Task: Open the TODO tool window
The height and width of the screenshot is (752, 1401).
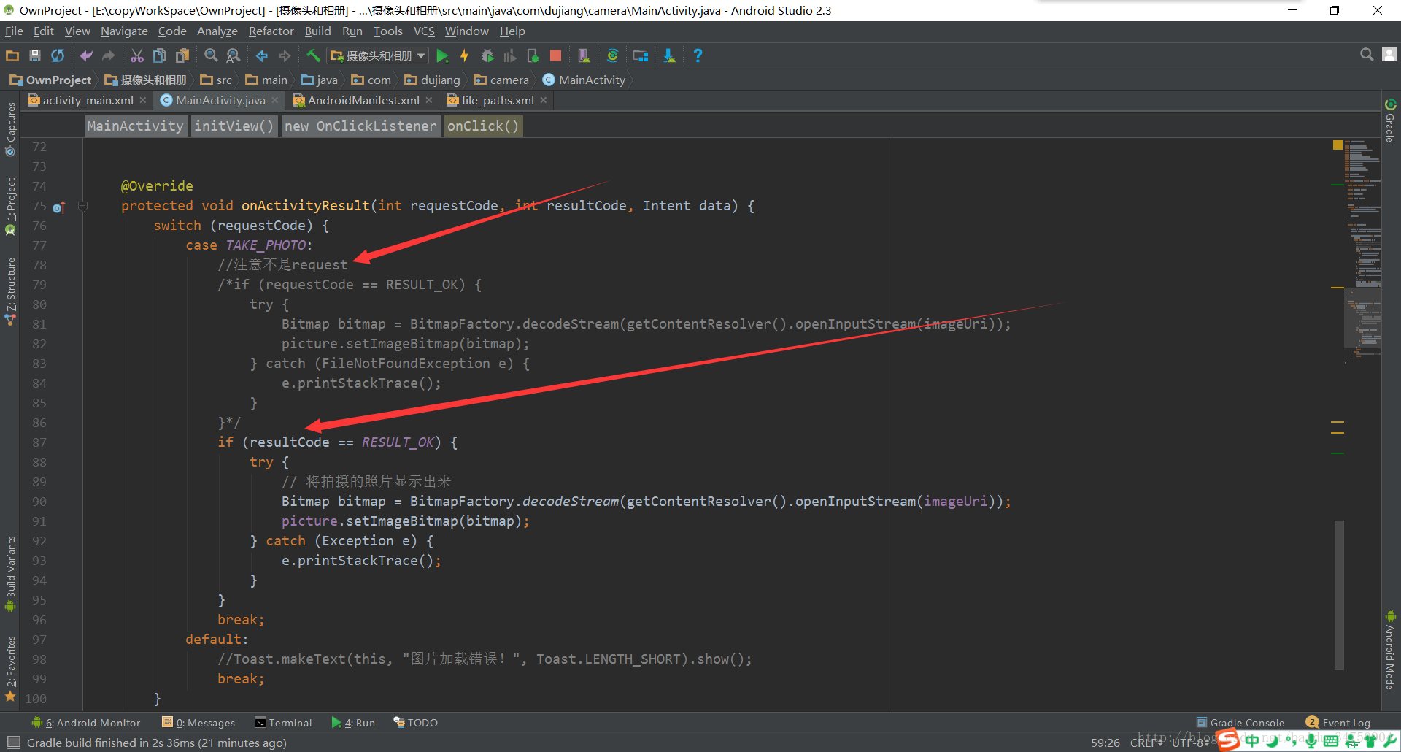Action: coord(415,723)
